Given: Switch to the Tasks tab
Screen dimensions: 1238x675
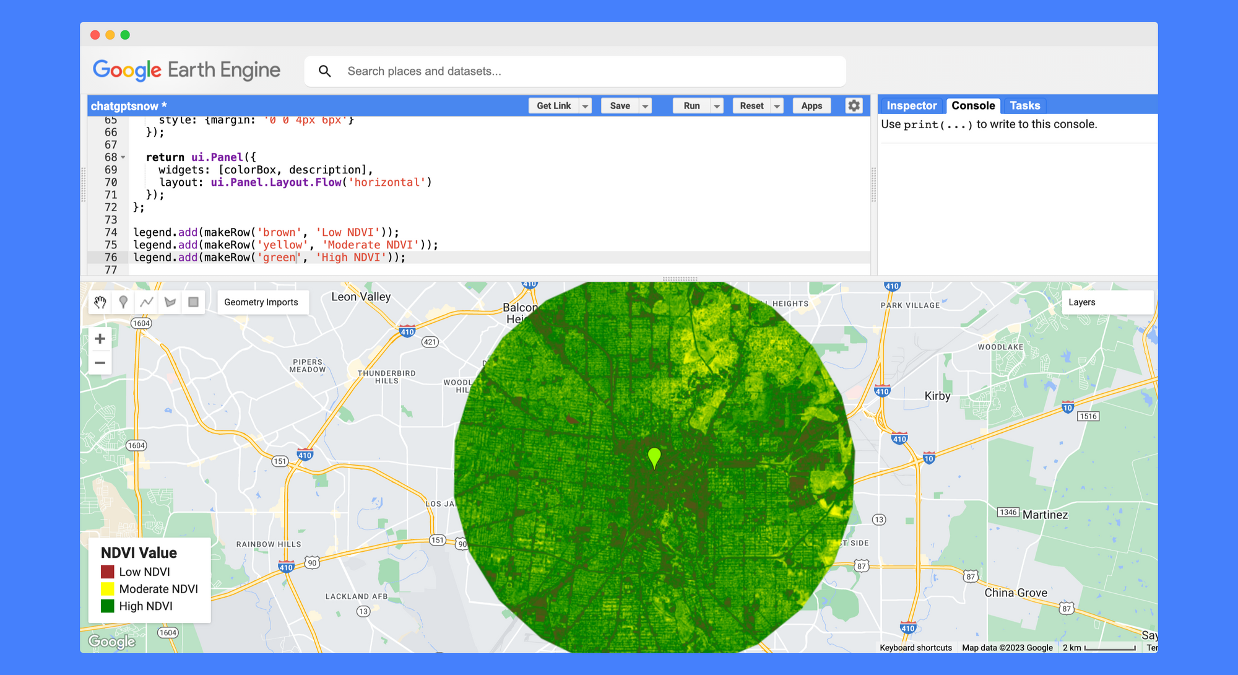Looking at the screenshot, I should coord(1024,106).
